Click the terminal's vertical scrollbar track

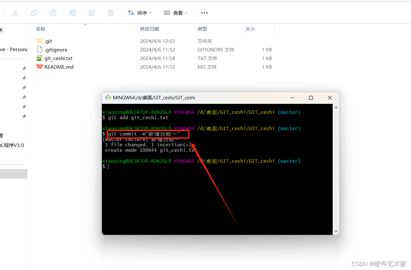point(336,169)
